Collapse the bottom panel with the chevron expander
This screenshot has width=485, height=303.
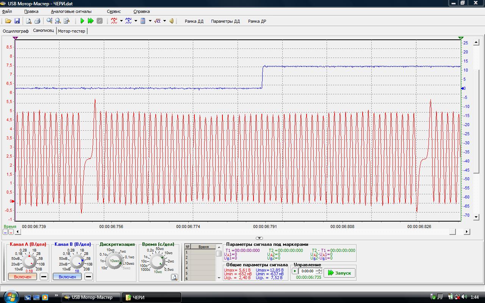point(259,238)
